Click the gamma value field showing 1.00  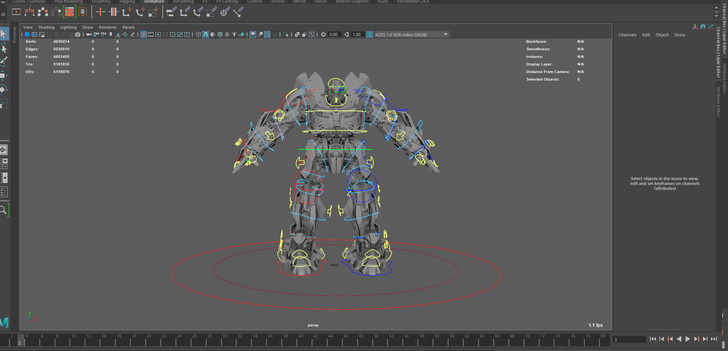(x=357, y=35)
